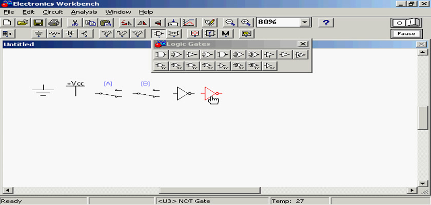Rotate the selected component

127,23
